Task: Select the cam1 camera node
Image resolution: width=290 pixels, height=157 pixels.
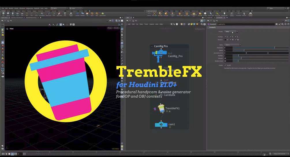Action: pyautogui.click(x=161, y=125)
